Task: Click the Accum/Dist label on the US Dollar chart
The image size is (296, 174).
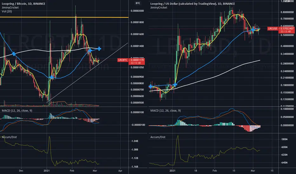Action: (158, 137)
